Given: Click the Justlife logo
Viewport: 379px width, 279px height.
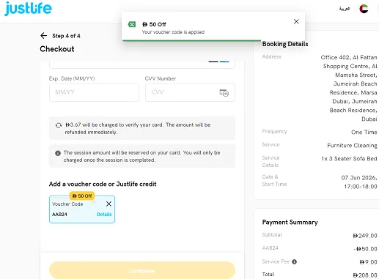Looking at the screenshot, I should [28, 9].
